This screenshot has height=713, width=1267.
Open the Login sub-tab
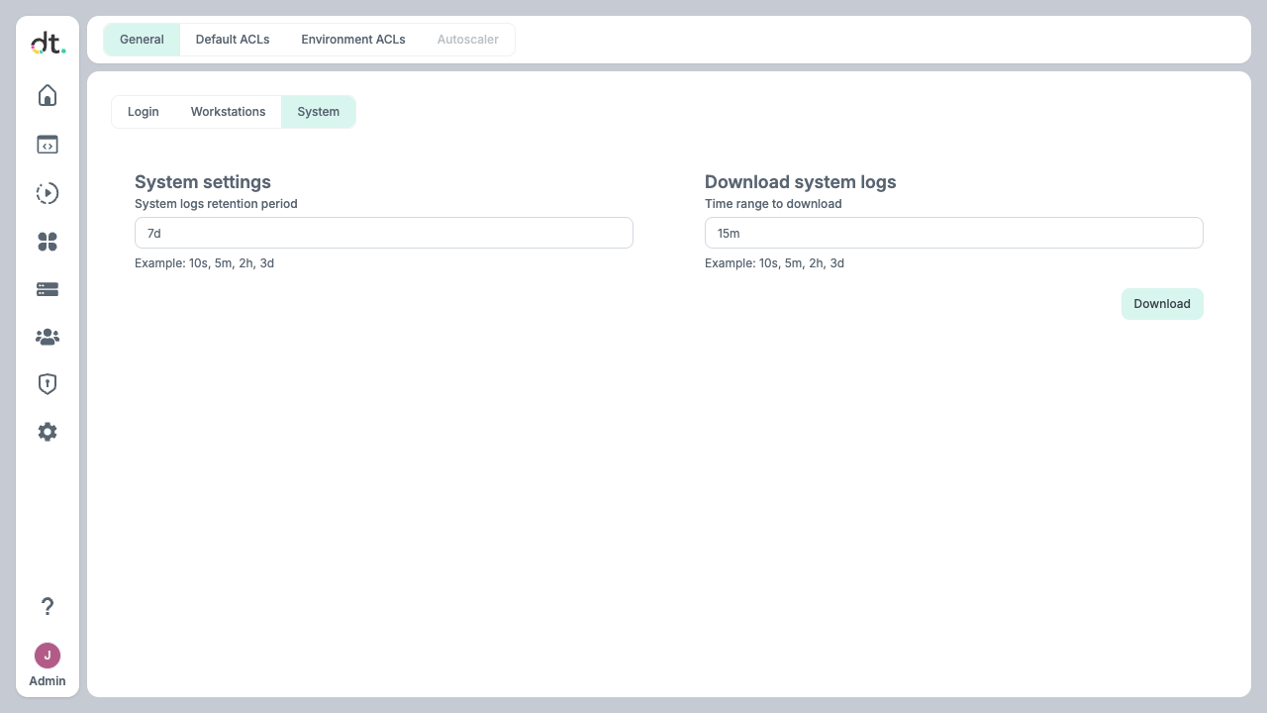(x=144, y=112)
